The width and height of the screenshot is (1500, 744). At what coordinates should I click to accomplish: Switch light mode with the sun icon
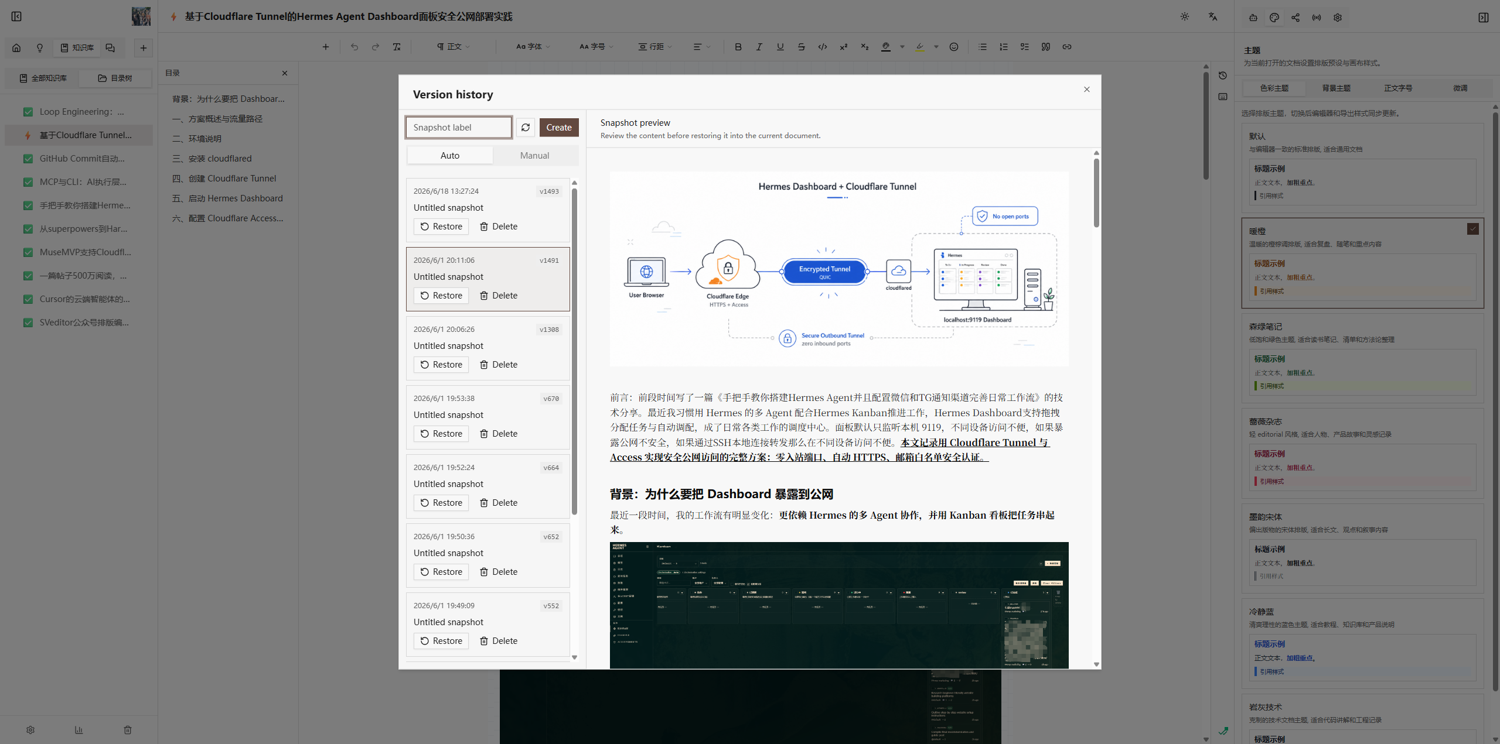coord(1185,16)
